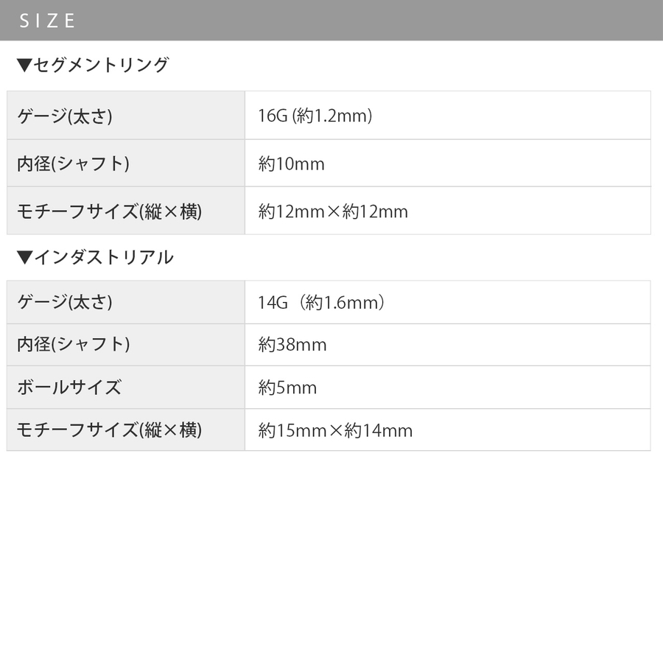The height and width of the screenshot is (663, 663).
Task: Select the 約15mm×約14mm motif size value
Action: click(x=335, y=430)
